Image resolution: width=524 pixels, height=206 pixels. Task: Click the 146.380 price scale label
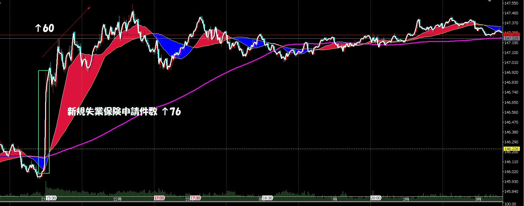coord(511,132)
